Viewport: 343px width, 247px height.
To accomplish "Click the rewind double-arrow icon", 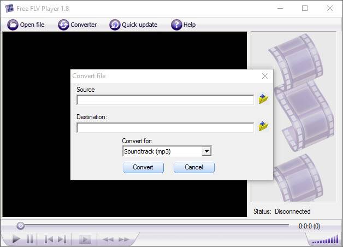I will coord(108,239).
